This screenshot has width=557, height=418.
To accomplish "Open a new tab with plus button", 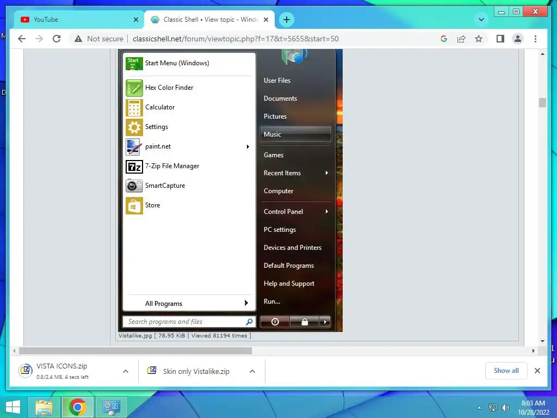I will pyautogui.click(x=287, y=20).
